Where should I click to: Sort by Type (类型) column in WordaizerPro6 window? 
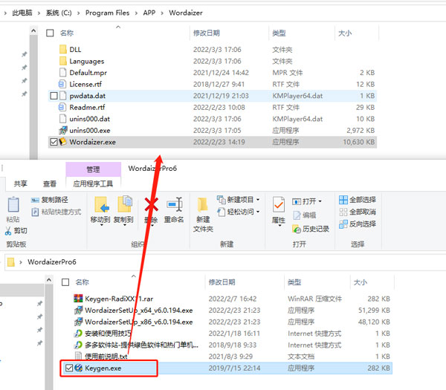(294, 282)
